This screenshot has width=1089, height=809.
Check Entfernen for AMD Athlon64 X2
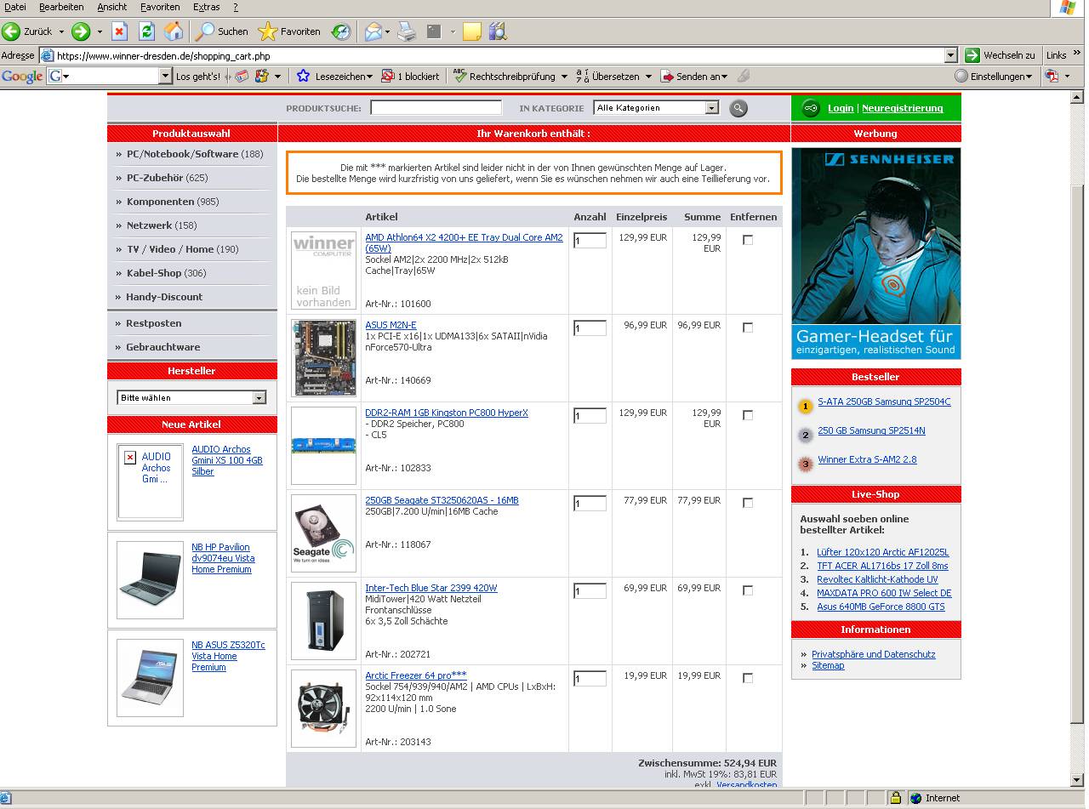pos(748,240)
